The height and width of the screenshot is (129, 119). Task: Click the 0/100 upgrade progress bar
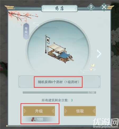coord(59,92)
